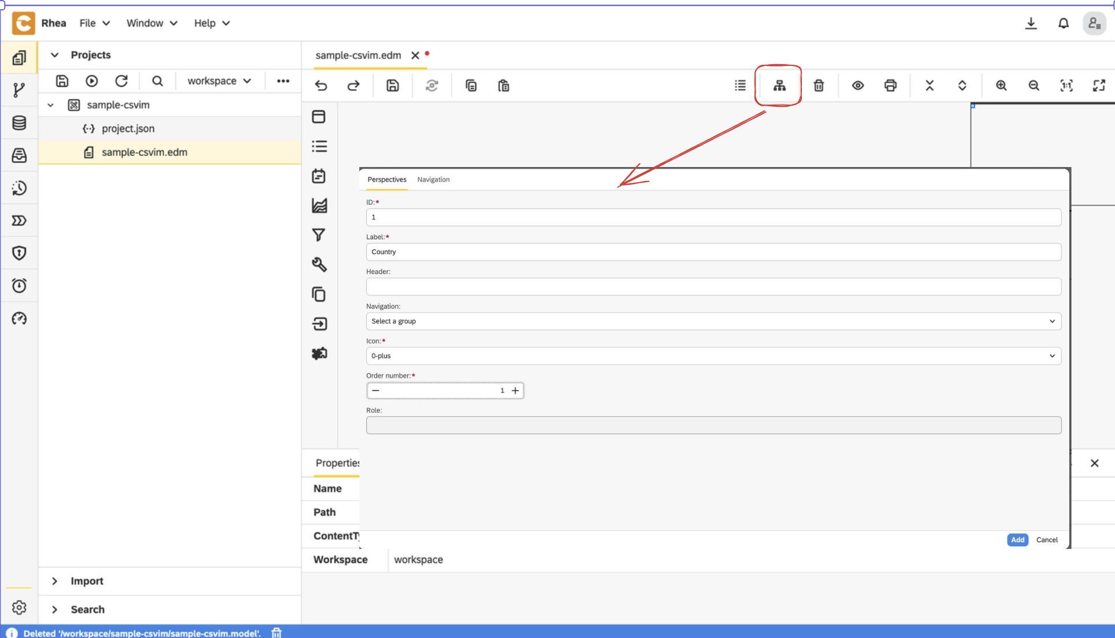Click the Add button
This screenshot has width=1115, height=638.
coord(1017,540)
